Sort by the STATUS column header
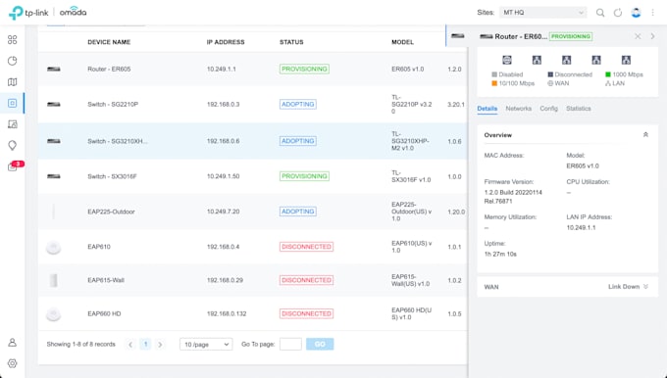Viewport: 667px width, 378px height. (x=291, y=42)
